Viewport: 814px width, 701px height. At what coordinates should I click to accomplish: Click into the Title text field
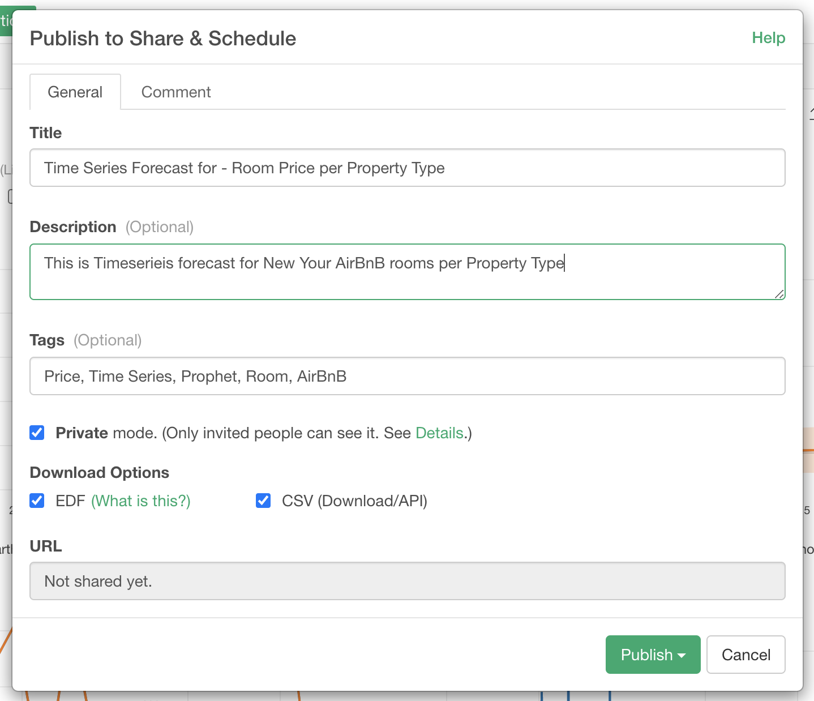[x=407, y=168]
